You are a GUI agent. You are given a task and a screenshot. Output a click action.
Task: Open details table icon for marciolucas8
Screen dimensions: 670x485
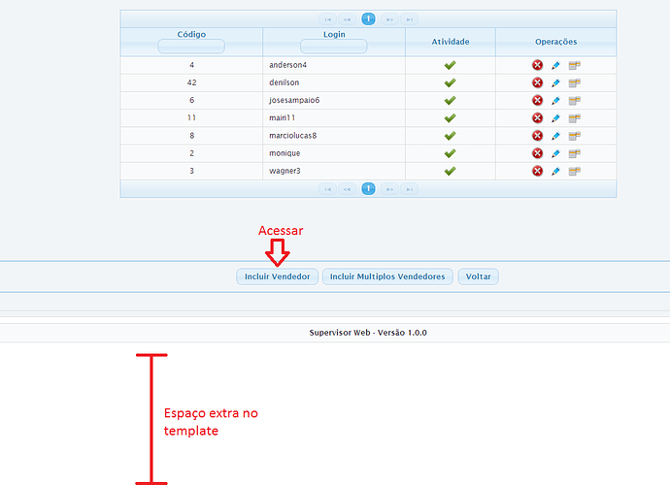click(574, 136)
